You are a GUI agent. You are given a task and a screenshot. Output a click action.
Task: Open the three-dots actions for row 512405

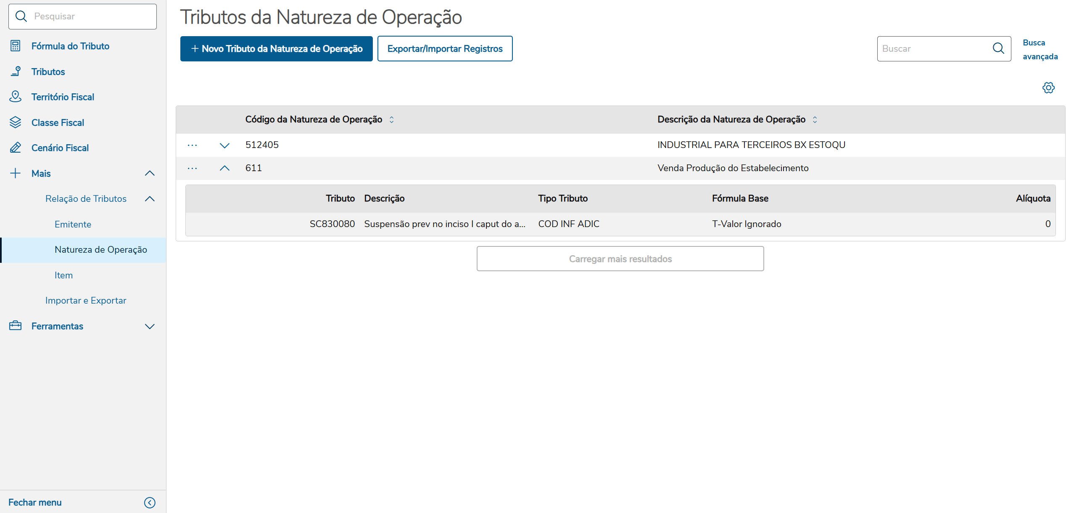coord(192,145)
